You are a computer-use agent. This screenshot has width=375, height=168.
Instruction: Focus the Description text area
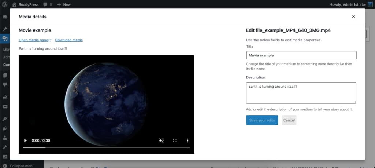(301, 93)
